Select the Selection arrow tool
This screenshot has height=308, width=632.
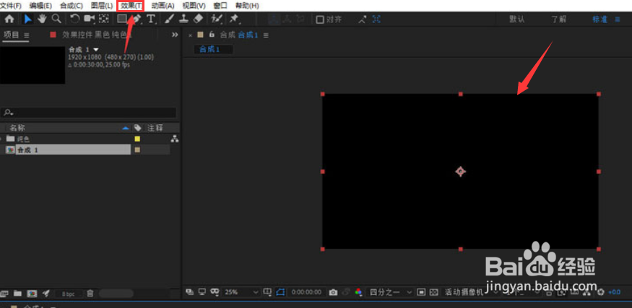(x=28, y=19)
